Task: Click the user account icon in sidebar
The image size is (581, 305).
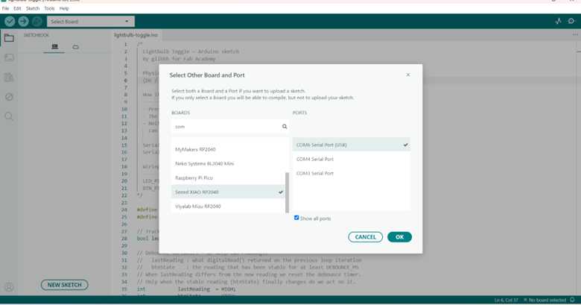Action: coord(9,287)
